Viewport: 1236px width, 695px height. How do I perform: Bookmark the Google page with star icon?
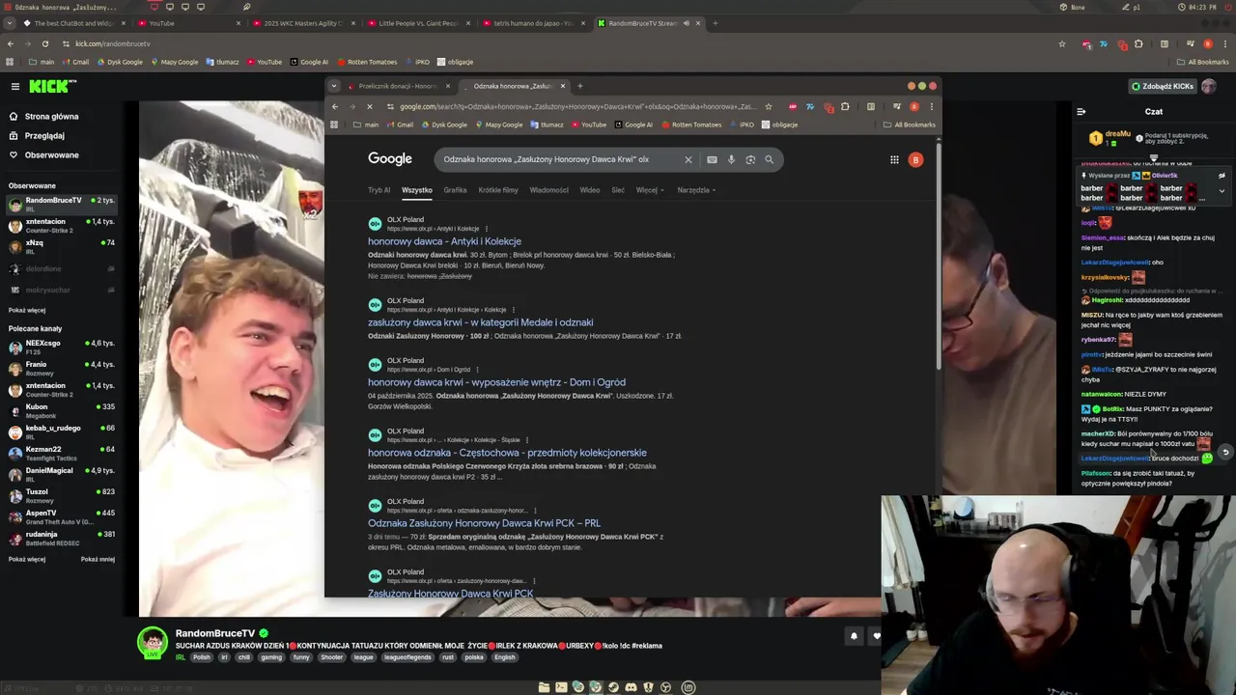click(x=769, y=106)
